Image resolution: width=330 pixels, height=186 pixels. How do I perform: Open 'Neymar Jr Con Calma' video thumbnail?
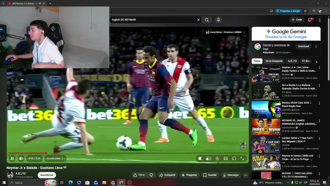coord(266,74)
